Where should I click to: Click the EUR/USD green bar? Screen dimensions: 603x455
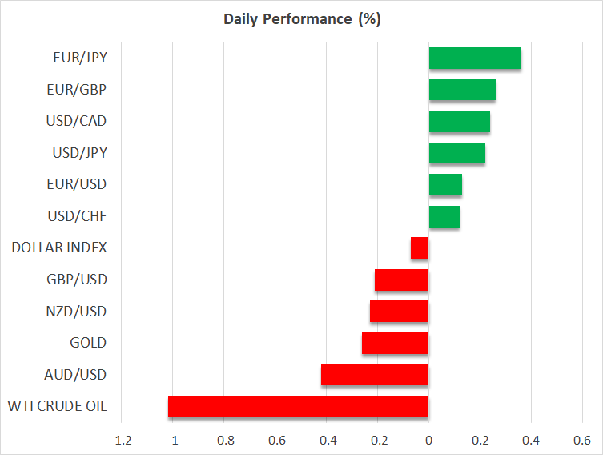pyautogui.click(x=445, y=184)
